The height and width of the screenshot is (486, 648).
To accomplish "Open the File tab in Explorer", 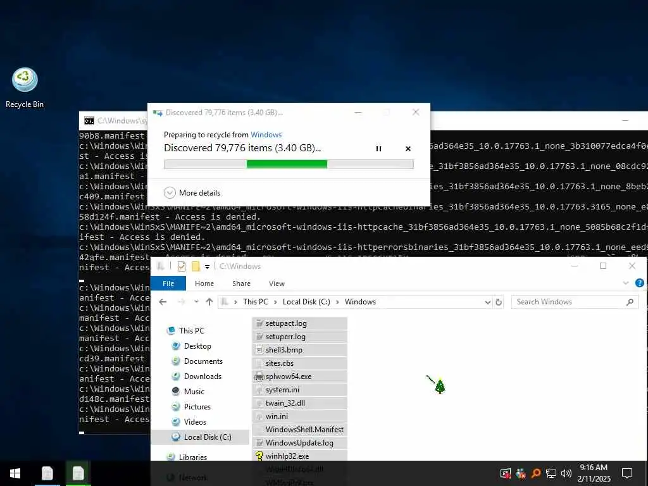I will coord(168,283).
